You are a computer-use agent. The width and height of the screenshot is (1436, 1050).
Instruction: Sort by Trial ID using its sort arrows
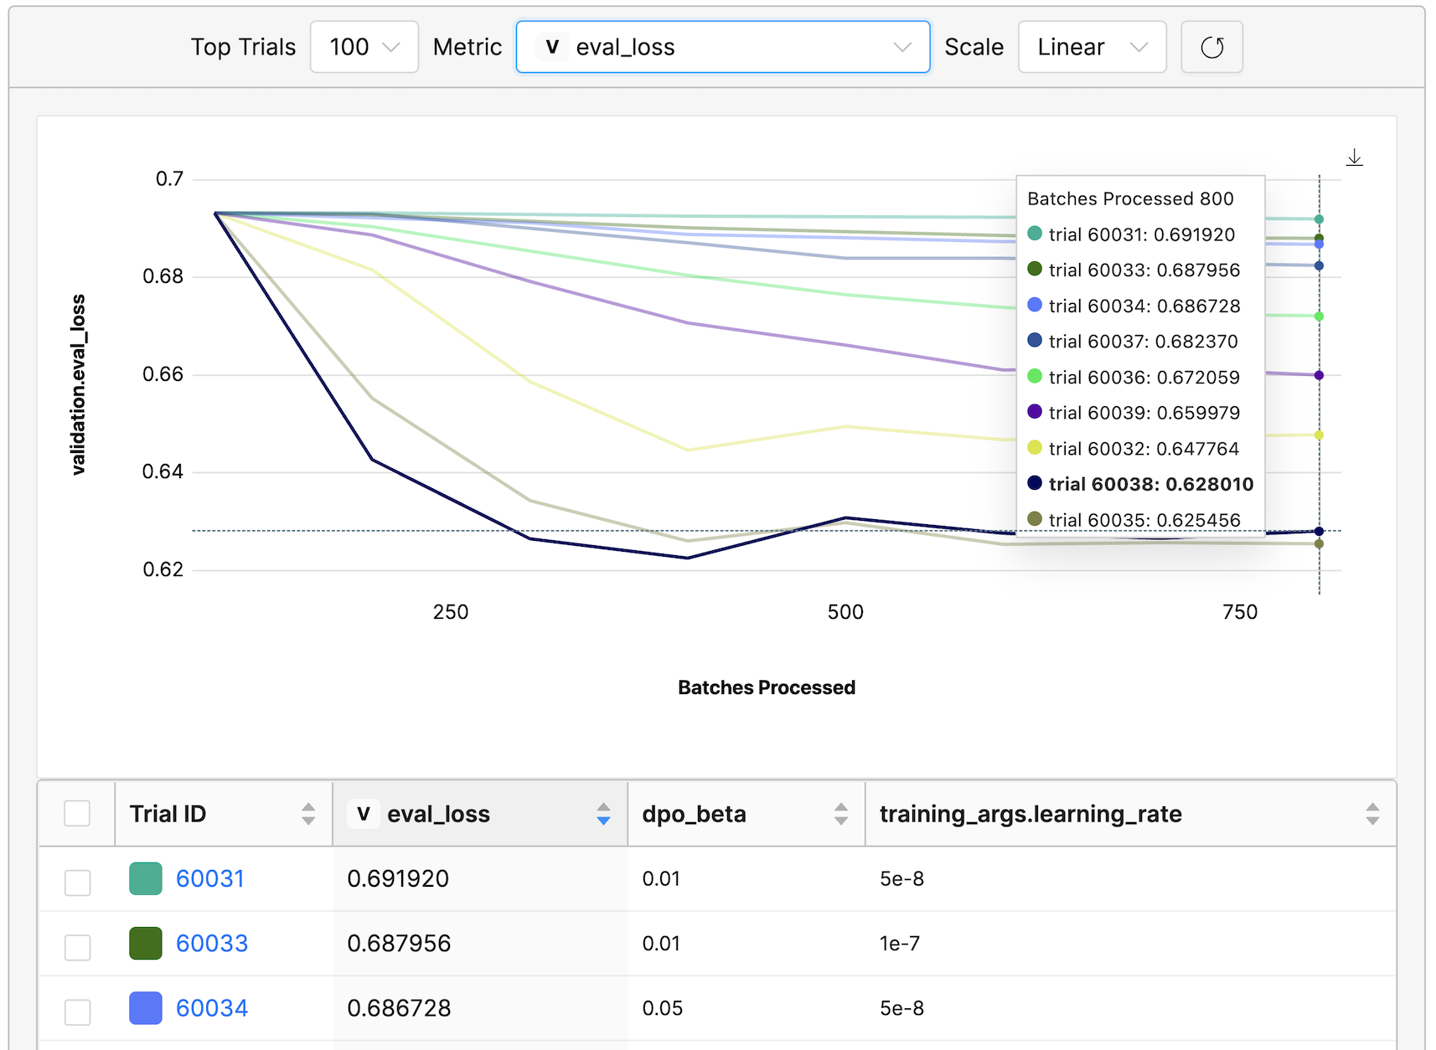(x=308, y=814)
